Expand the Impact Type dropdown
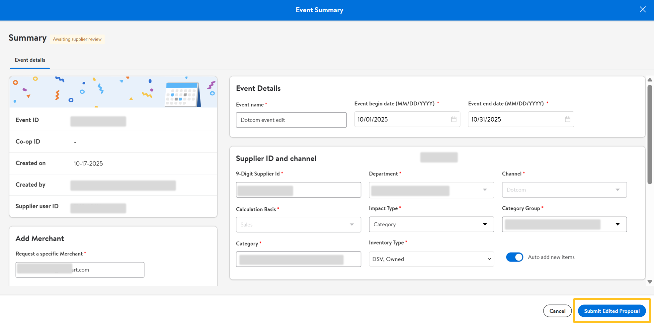This screenshot has height=323, width=654. (x=431, y=224)
